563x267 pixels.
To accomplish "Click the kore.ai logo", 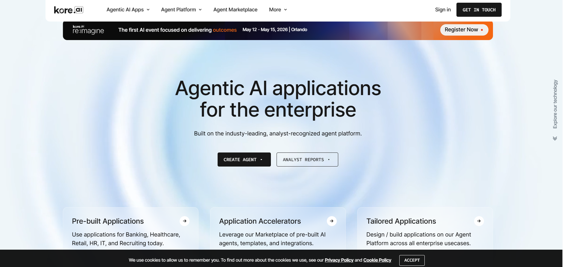I will click(x=69, y=10).
